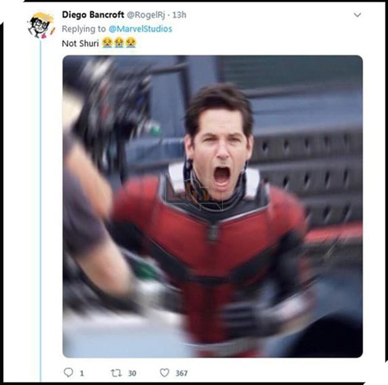The height and width of the screenshot is (385, 388).
Task: Click the like count 367
Action: click(x=182, y=373)
